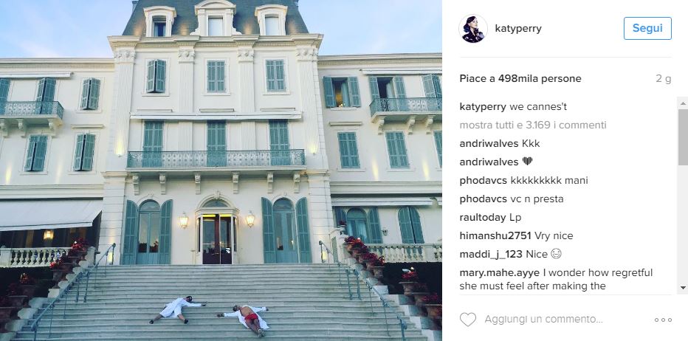Open raultoday commenter profile

483,217
